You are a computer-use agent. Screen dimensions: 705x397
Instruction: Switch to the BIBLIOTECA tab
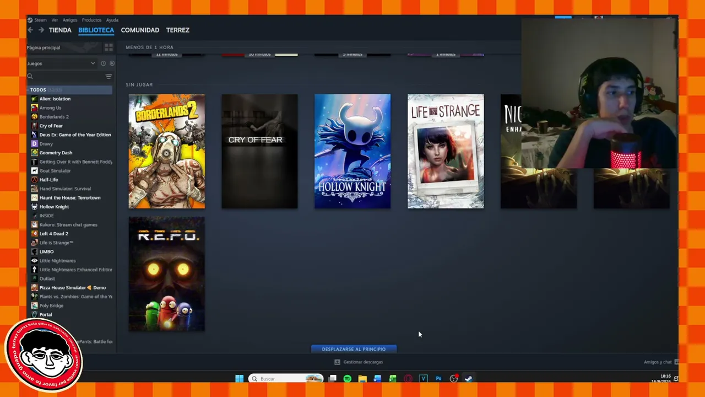click(x=96, y=30)
